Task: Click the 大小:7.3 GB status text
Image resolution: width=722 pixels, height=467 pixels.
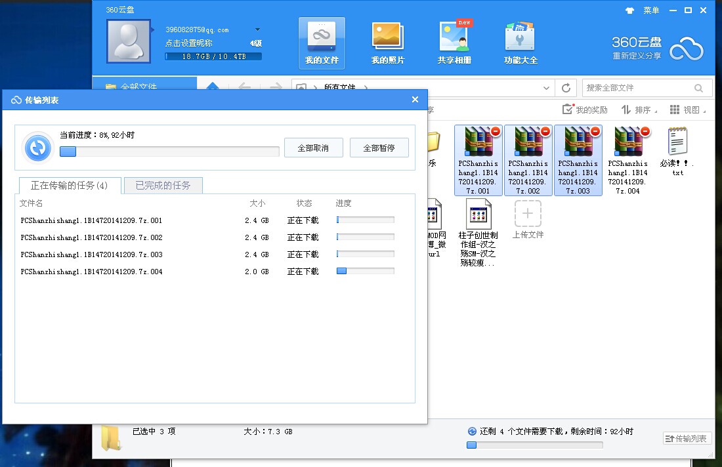Action: click(x=268, y=432)
